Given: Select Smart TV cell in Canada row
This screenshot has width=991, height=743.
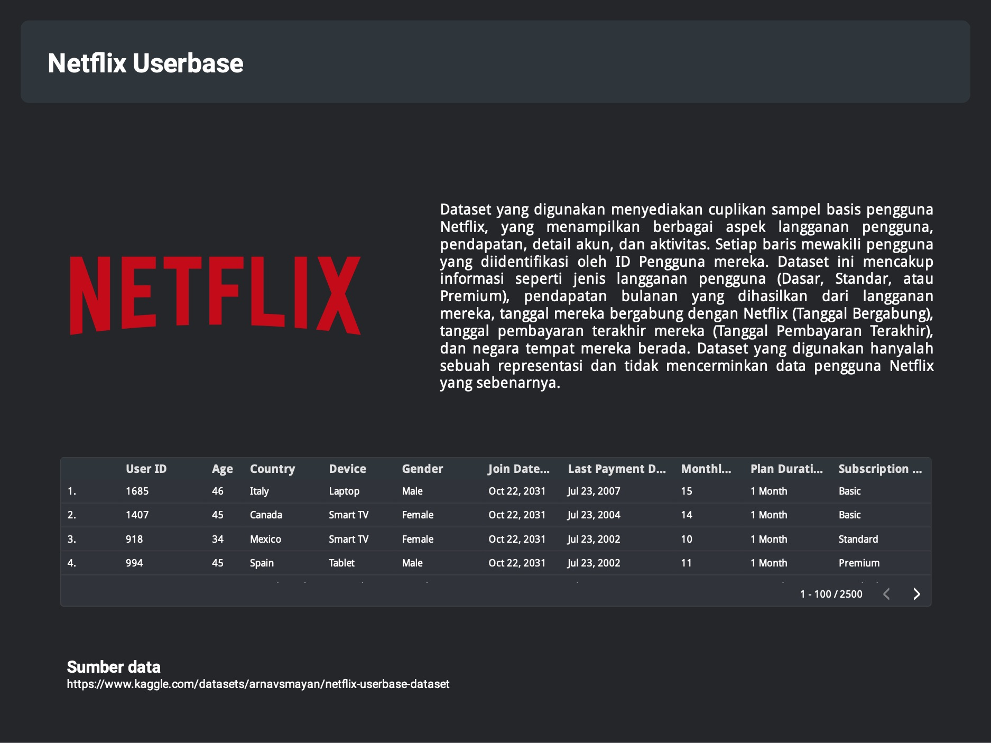Looking at the screenshot, I should [x=348, y=515].
